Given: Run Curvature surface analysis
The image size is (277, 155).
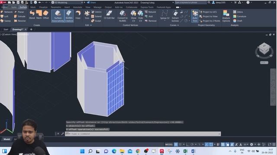Looking at the screenshot, I should 239,16.
